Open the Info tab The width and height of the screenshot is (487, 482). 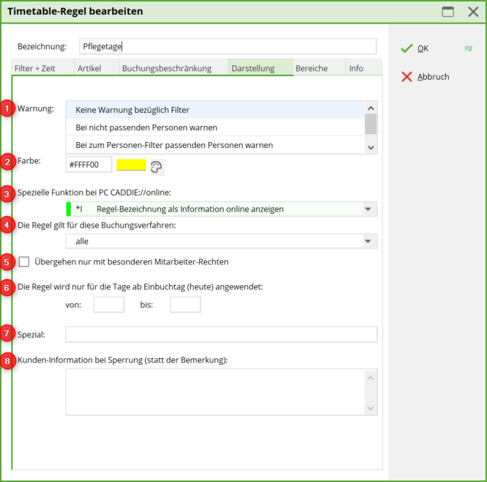click(x=356, y=69)
